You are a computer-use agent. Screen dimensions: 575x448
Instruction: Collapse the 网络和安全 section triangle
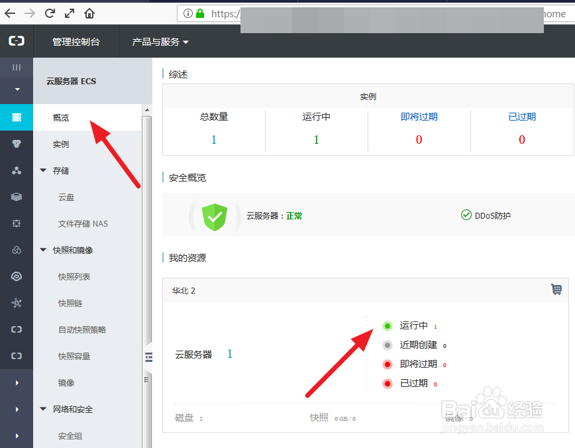[x=43, y=409]
